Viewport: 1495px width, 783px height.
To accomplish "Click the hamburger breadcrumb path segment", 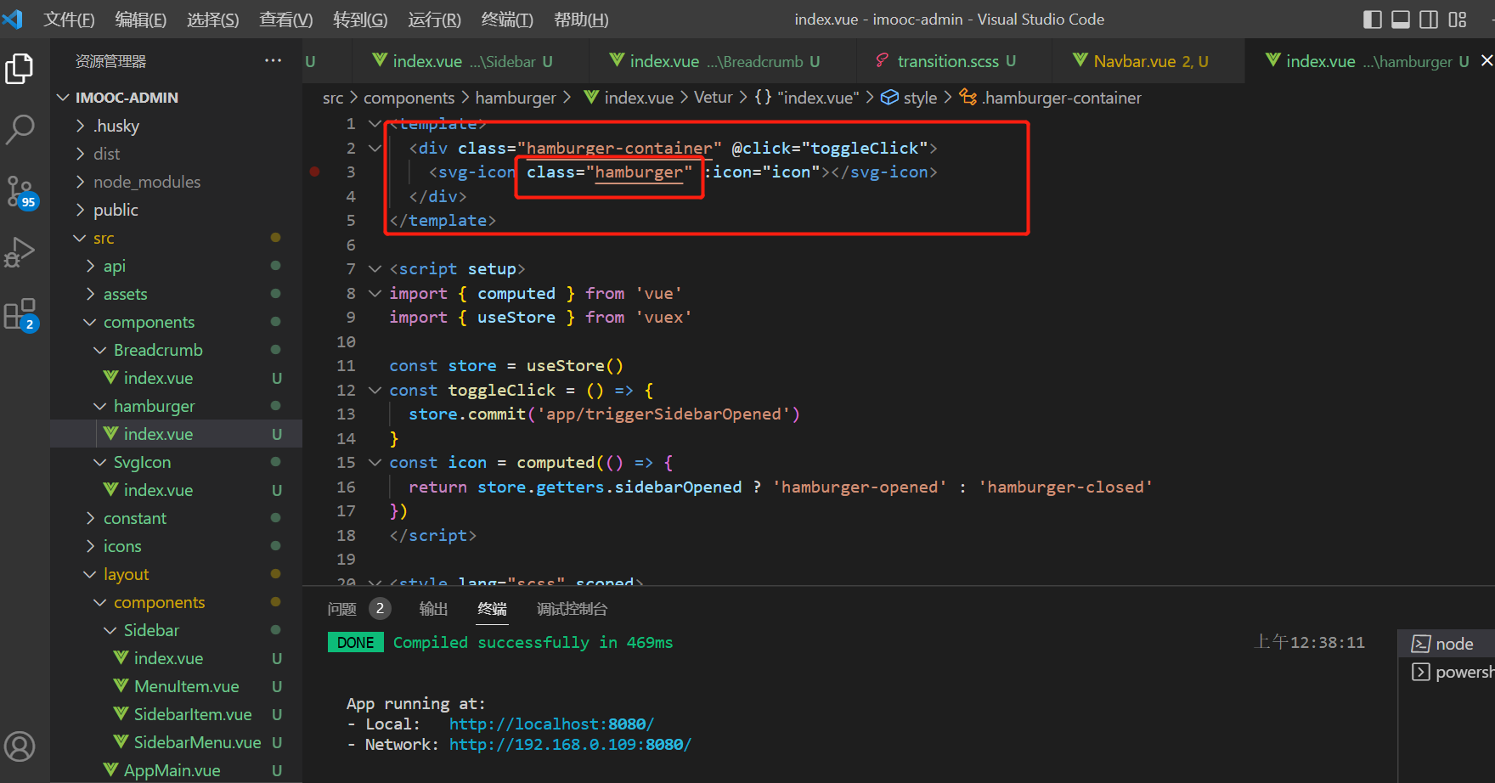I will [516, 98].
